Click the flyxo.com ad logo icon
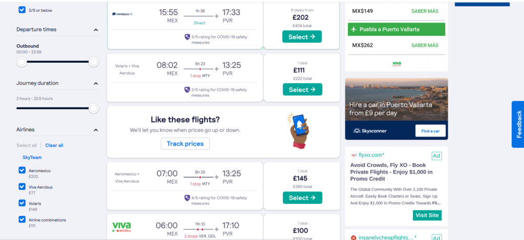The height and width of the screenshot is (240, 524). coord(354,155)
